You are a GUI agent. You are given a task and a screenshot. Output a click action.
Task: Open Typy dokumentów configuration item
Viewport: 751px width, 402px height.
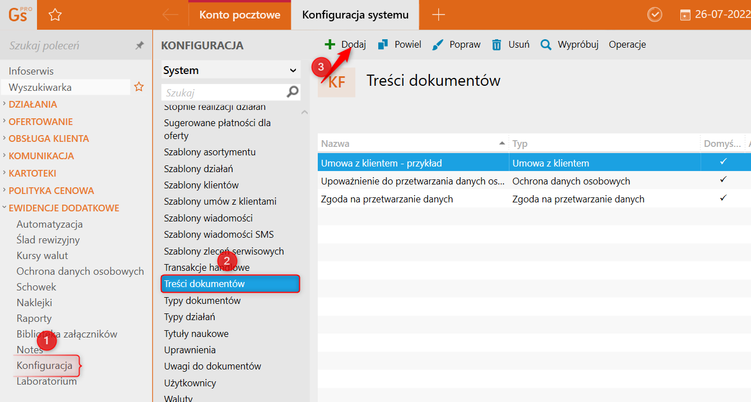(x=202, y=301)
